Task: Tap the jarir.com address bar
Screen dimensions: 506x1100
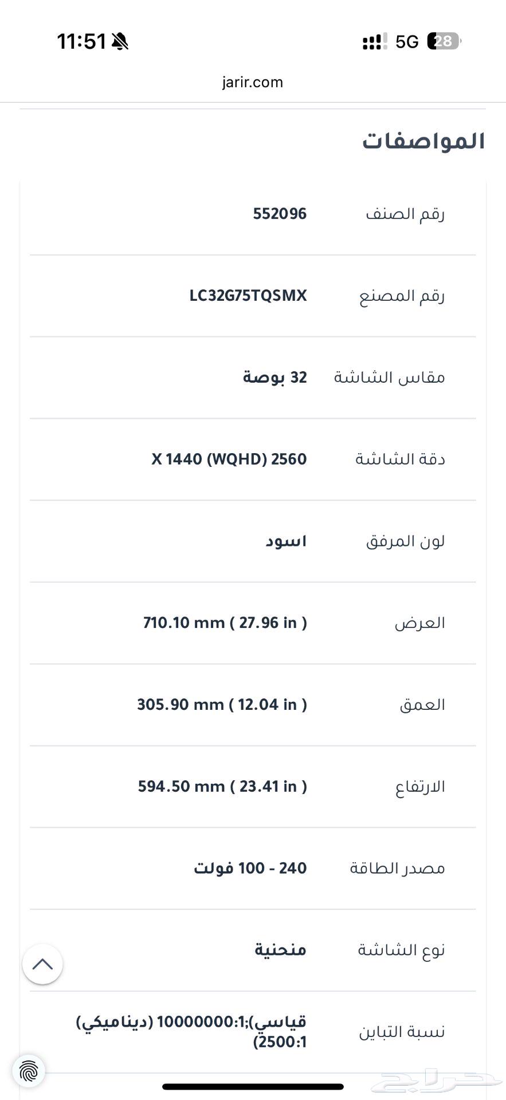Action: (253, 82)
